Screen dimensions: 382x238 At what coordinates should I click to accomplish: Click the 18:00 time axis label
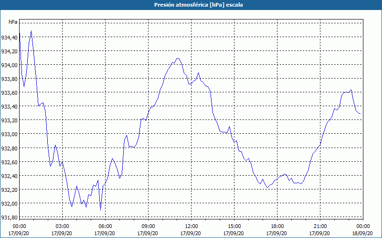[x=277, y=227]
